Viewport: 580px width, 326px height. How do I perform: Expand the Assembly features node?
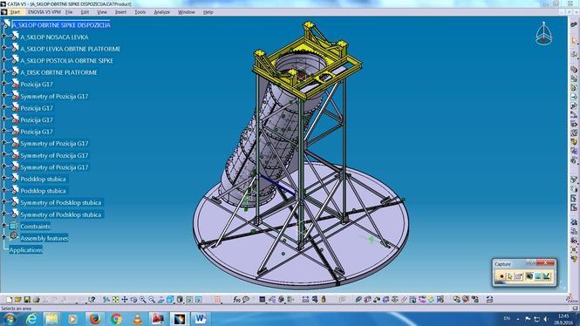(4, 238)
